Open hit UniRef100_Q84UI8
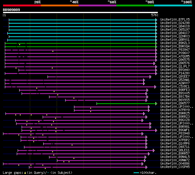Viewport: 195px width, 175px height. [175, 26]
